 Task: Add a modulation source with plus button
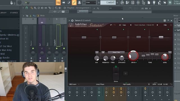[125, 74]
